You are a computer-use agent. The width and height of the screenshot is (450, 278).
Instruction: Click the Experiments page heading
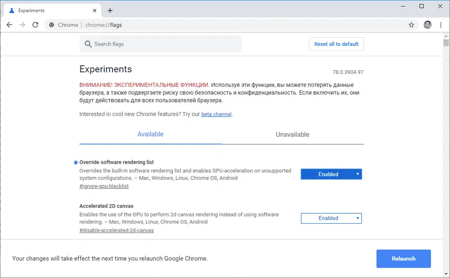click(x=106, y=69)
